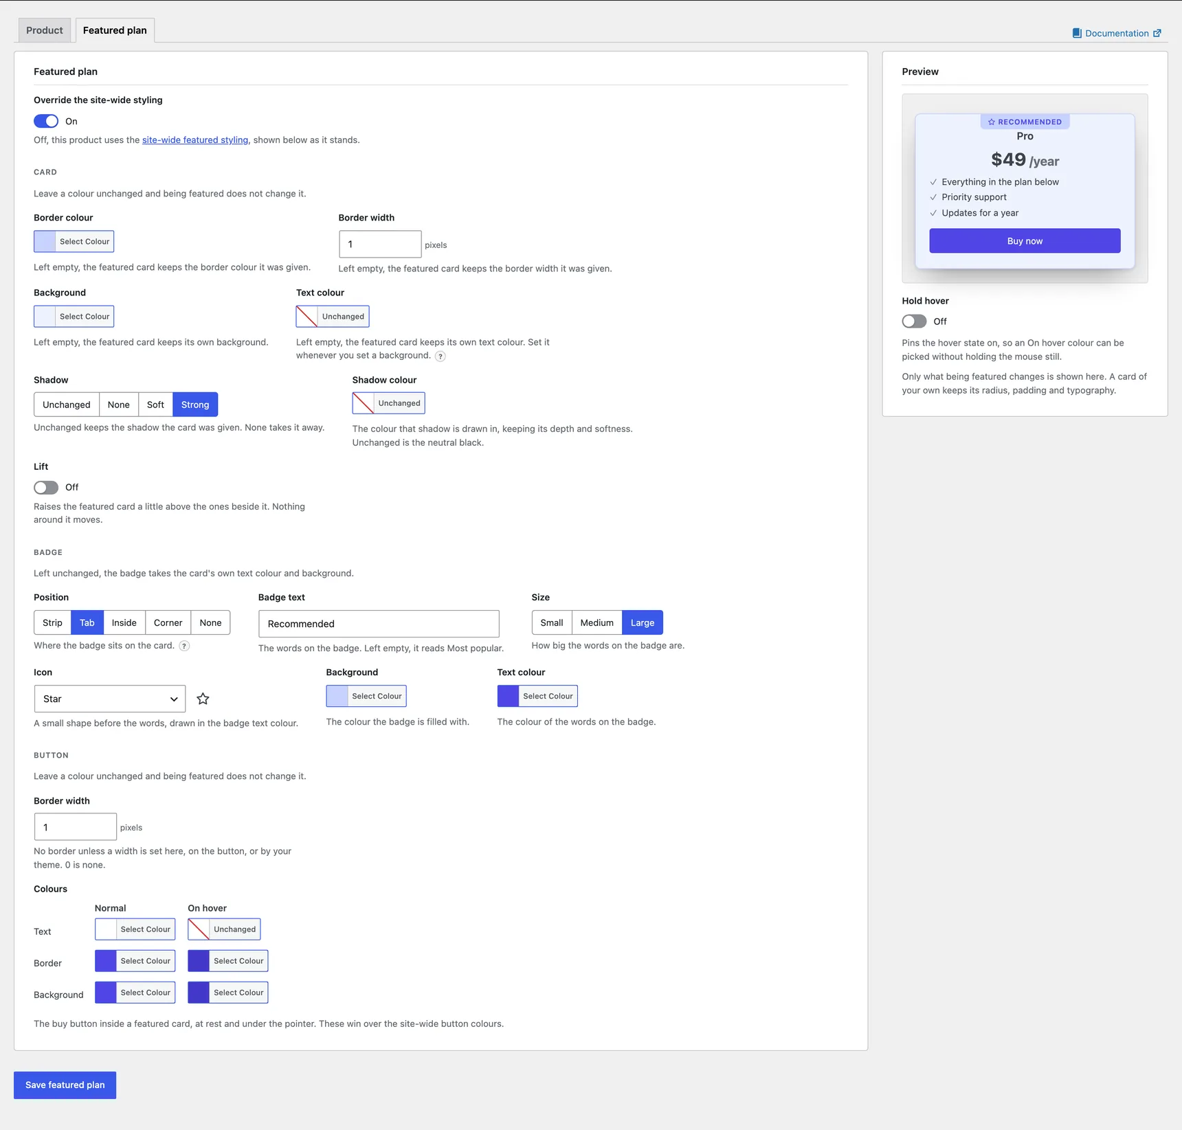Open the button Border On hover picker
This screenshot has height=1130, width=1182.
coord(228,961)
